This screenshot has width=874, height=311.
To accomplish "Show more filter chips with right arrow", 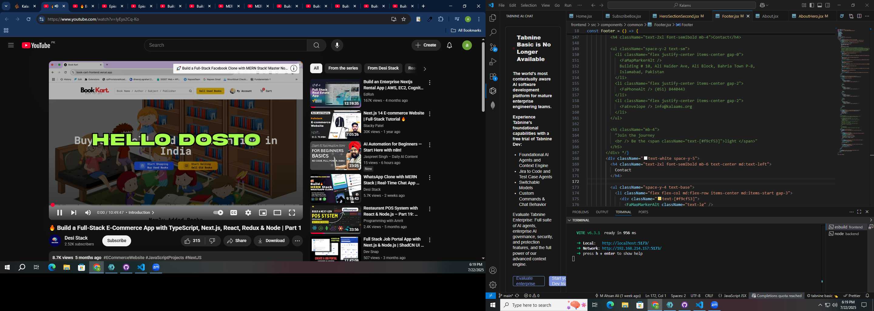I will (x=425, y=69).
